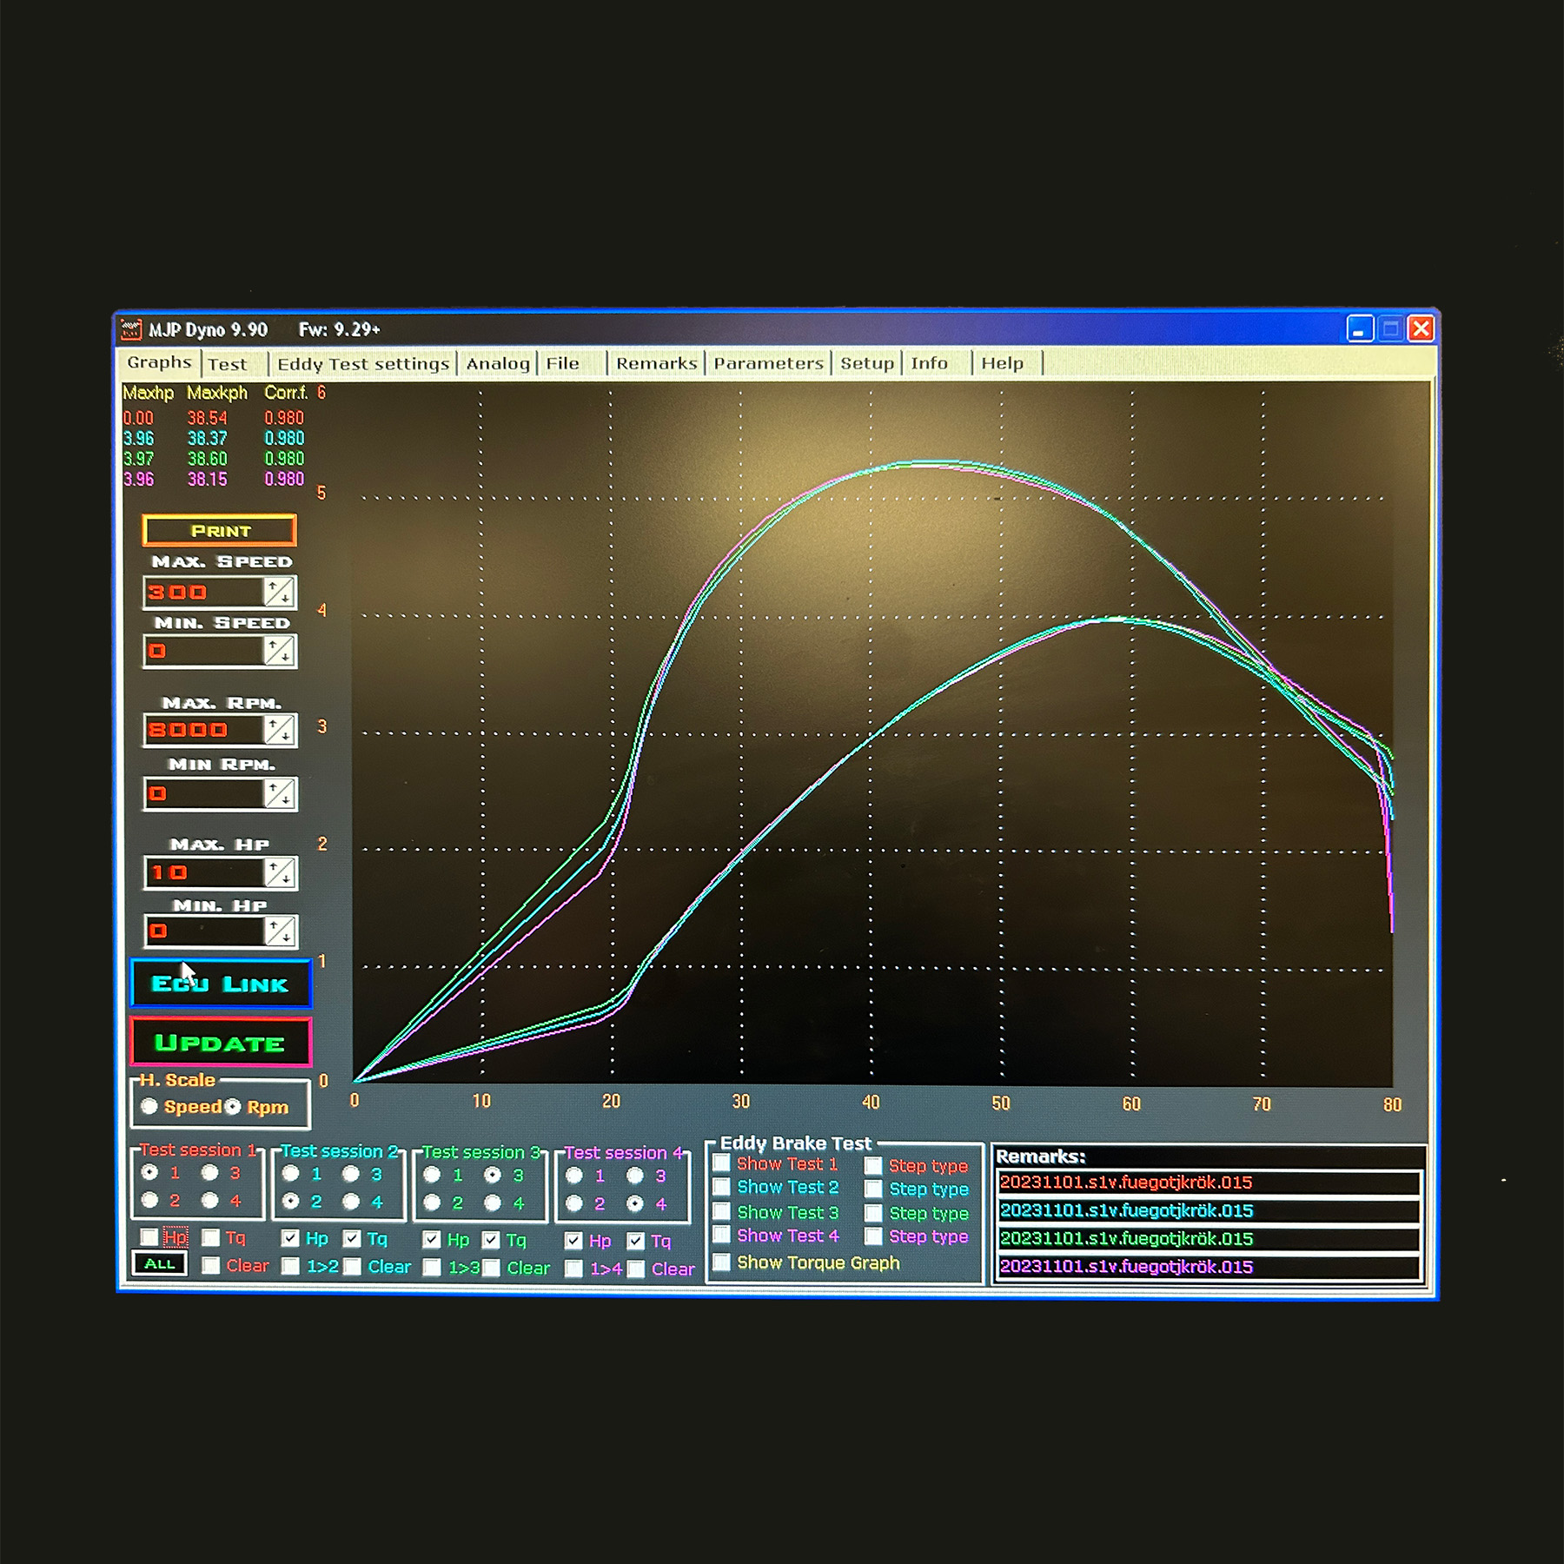Image resolution: width=1564 pixels, height=1564 pixels.
Task: Select the Speed horizontal scale option
Action: click(149, 1106)
